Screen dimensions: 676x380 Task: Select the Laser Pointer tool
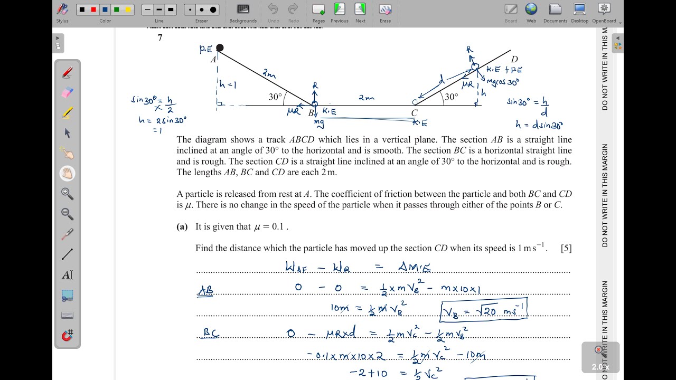coord(67,234)
